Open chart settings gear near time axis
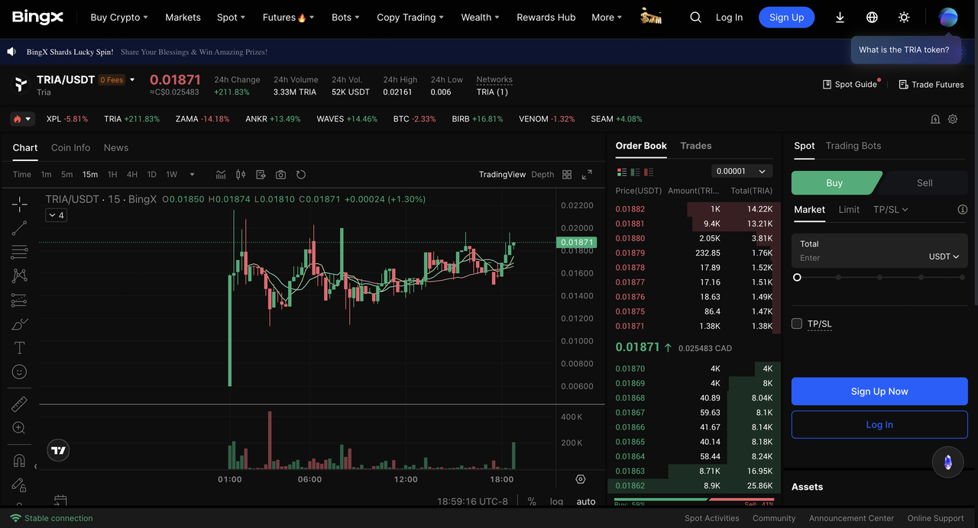 [x=581, y=479]
